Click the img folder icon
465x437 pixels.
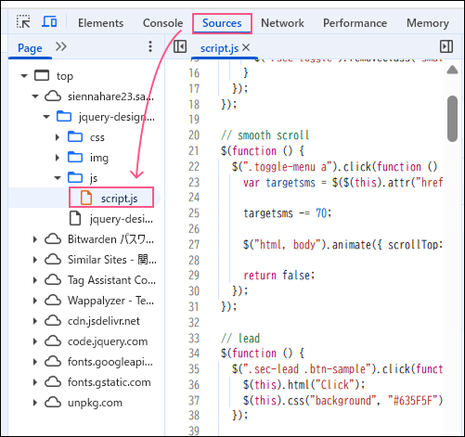tap(75, 157)
